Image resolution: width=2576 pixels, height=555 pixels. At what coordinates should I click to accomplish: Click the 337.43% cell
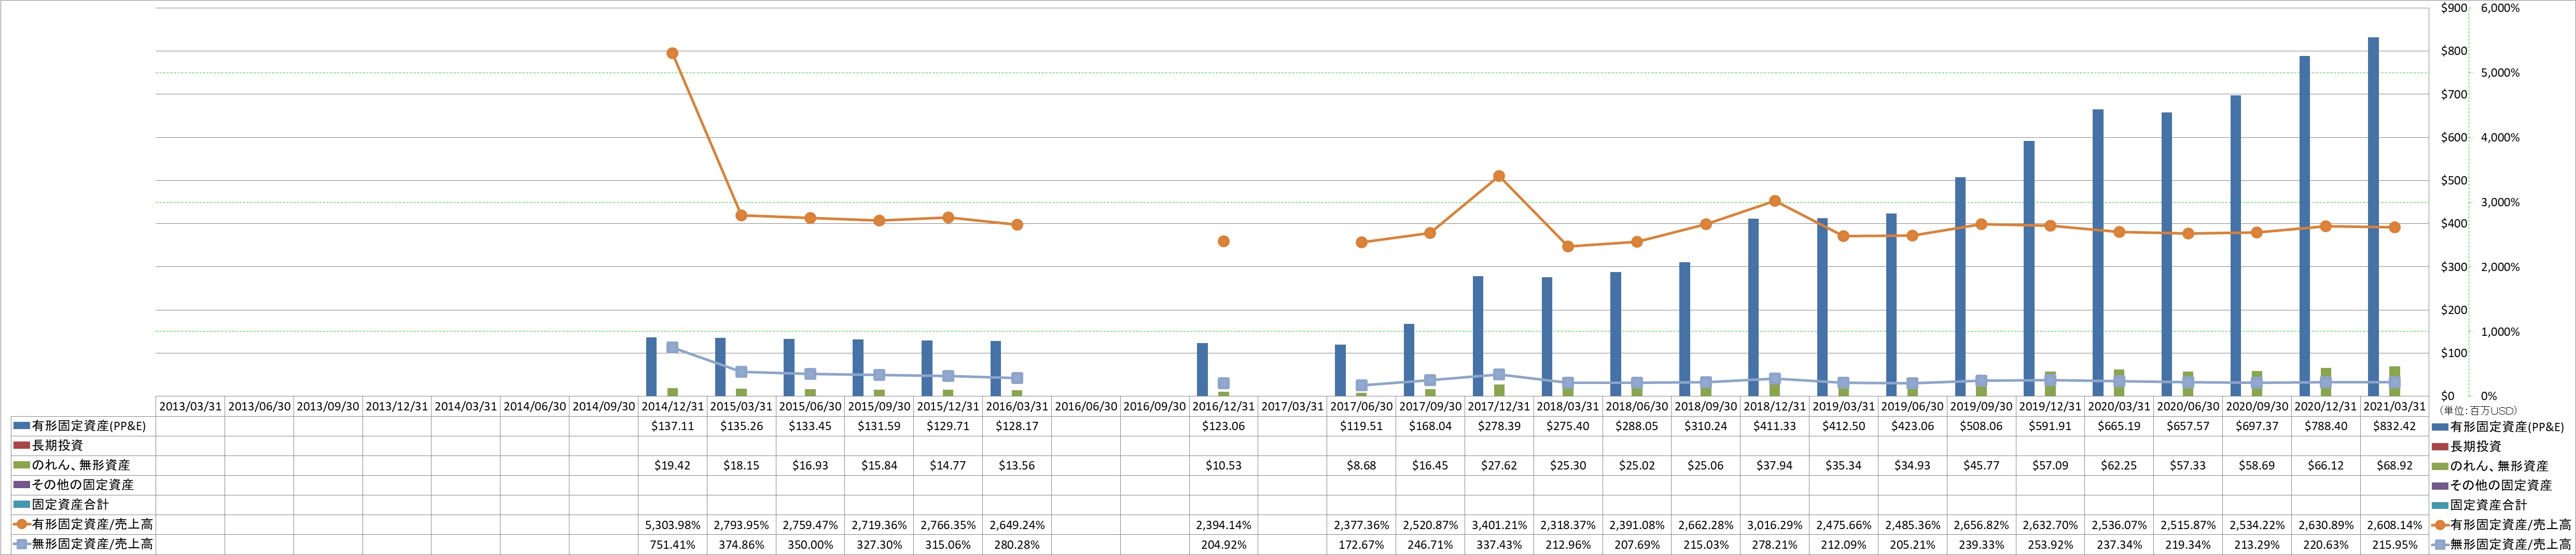1499,544
